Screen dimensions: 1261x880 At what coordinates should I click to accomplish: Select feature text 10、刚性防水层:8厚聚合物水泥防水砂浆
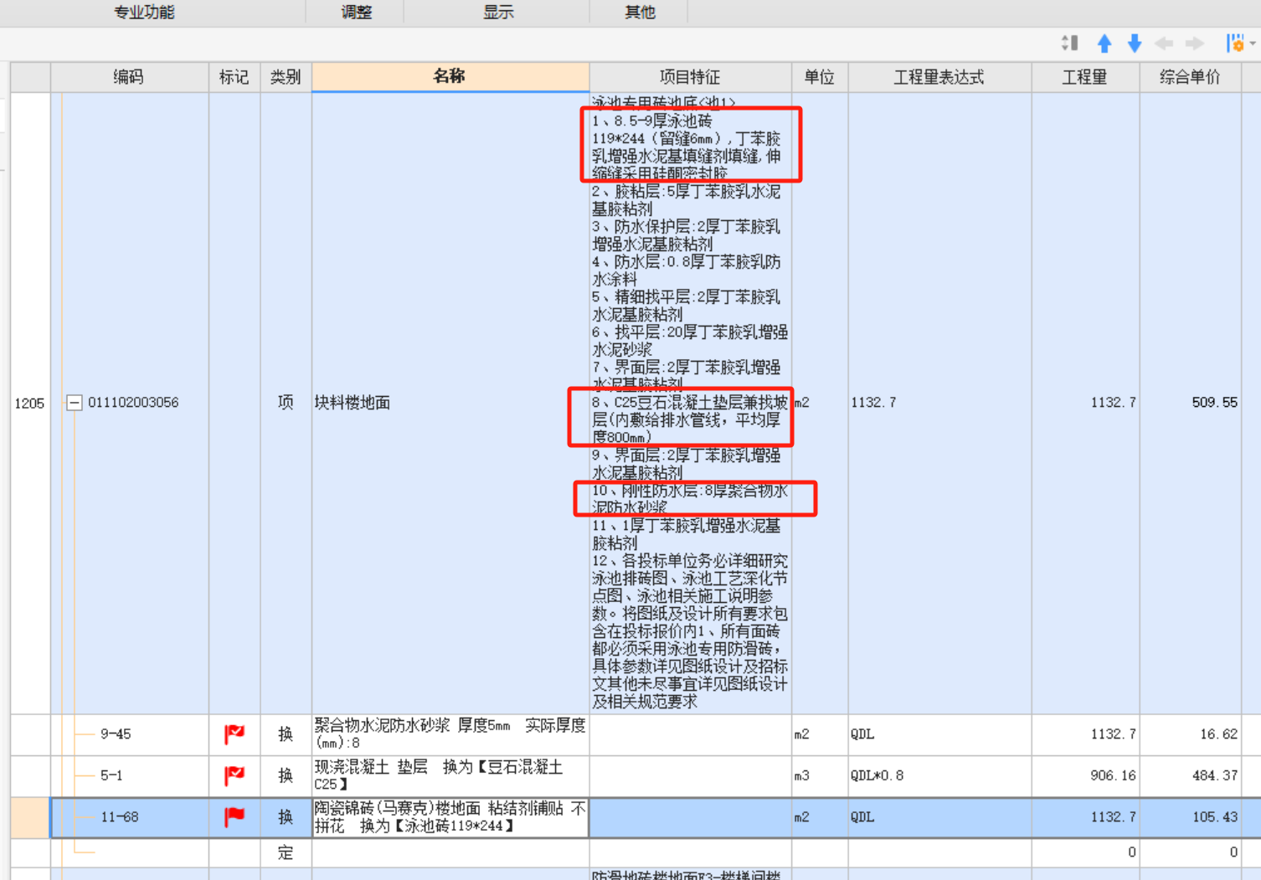(x=689, y=499)
